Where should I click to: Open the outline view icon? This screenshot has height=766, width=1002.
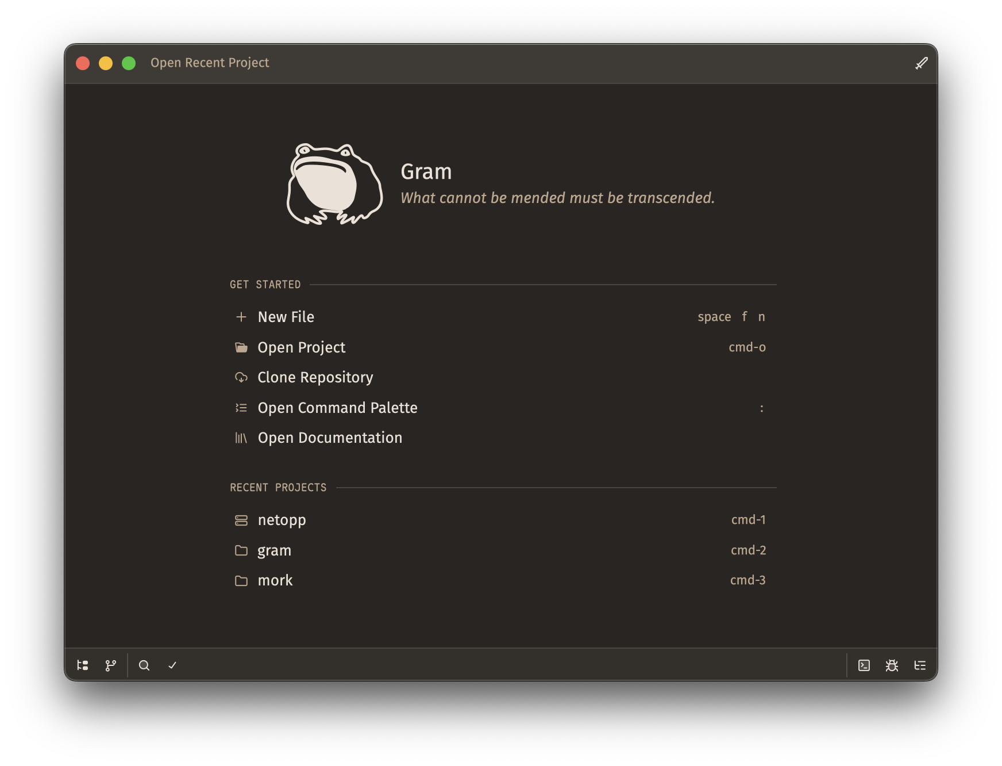click(920, 665)
